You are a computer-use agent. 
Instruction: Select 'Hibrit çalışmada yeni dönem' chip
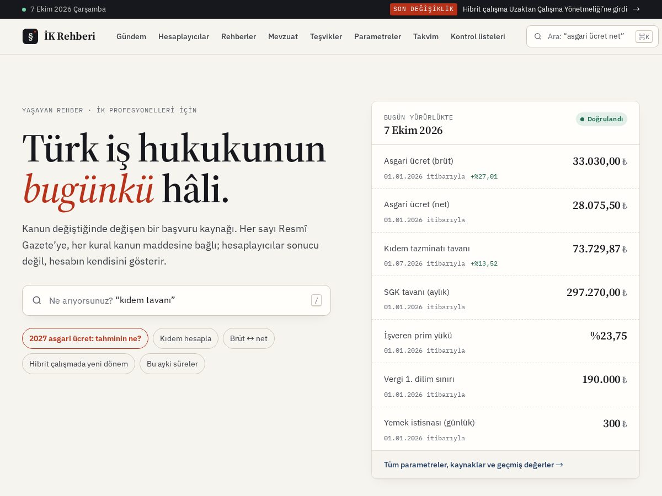coord(78,364)
